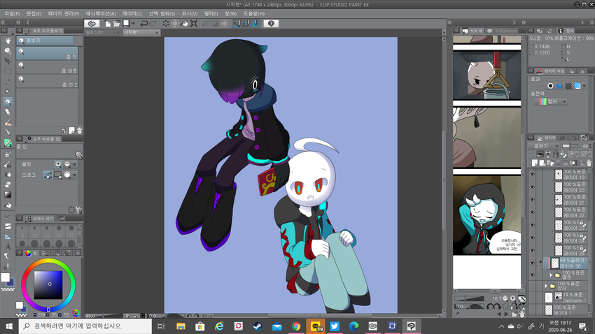Click inside the color square picker

(x=48, y=285)
